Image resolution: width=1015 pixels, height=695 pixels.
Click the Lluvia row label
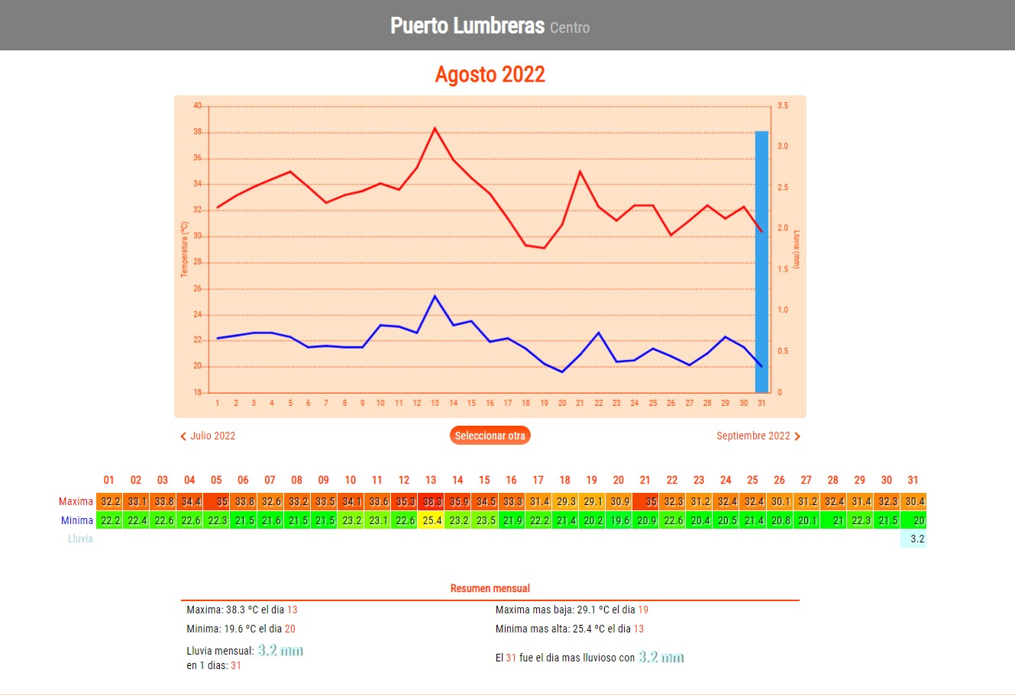[x=80, y=539]
